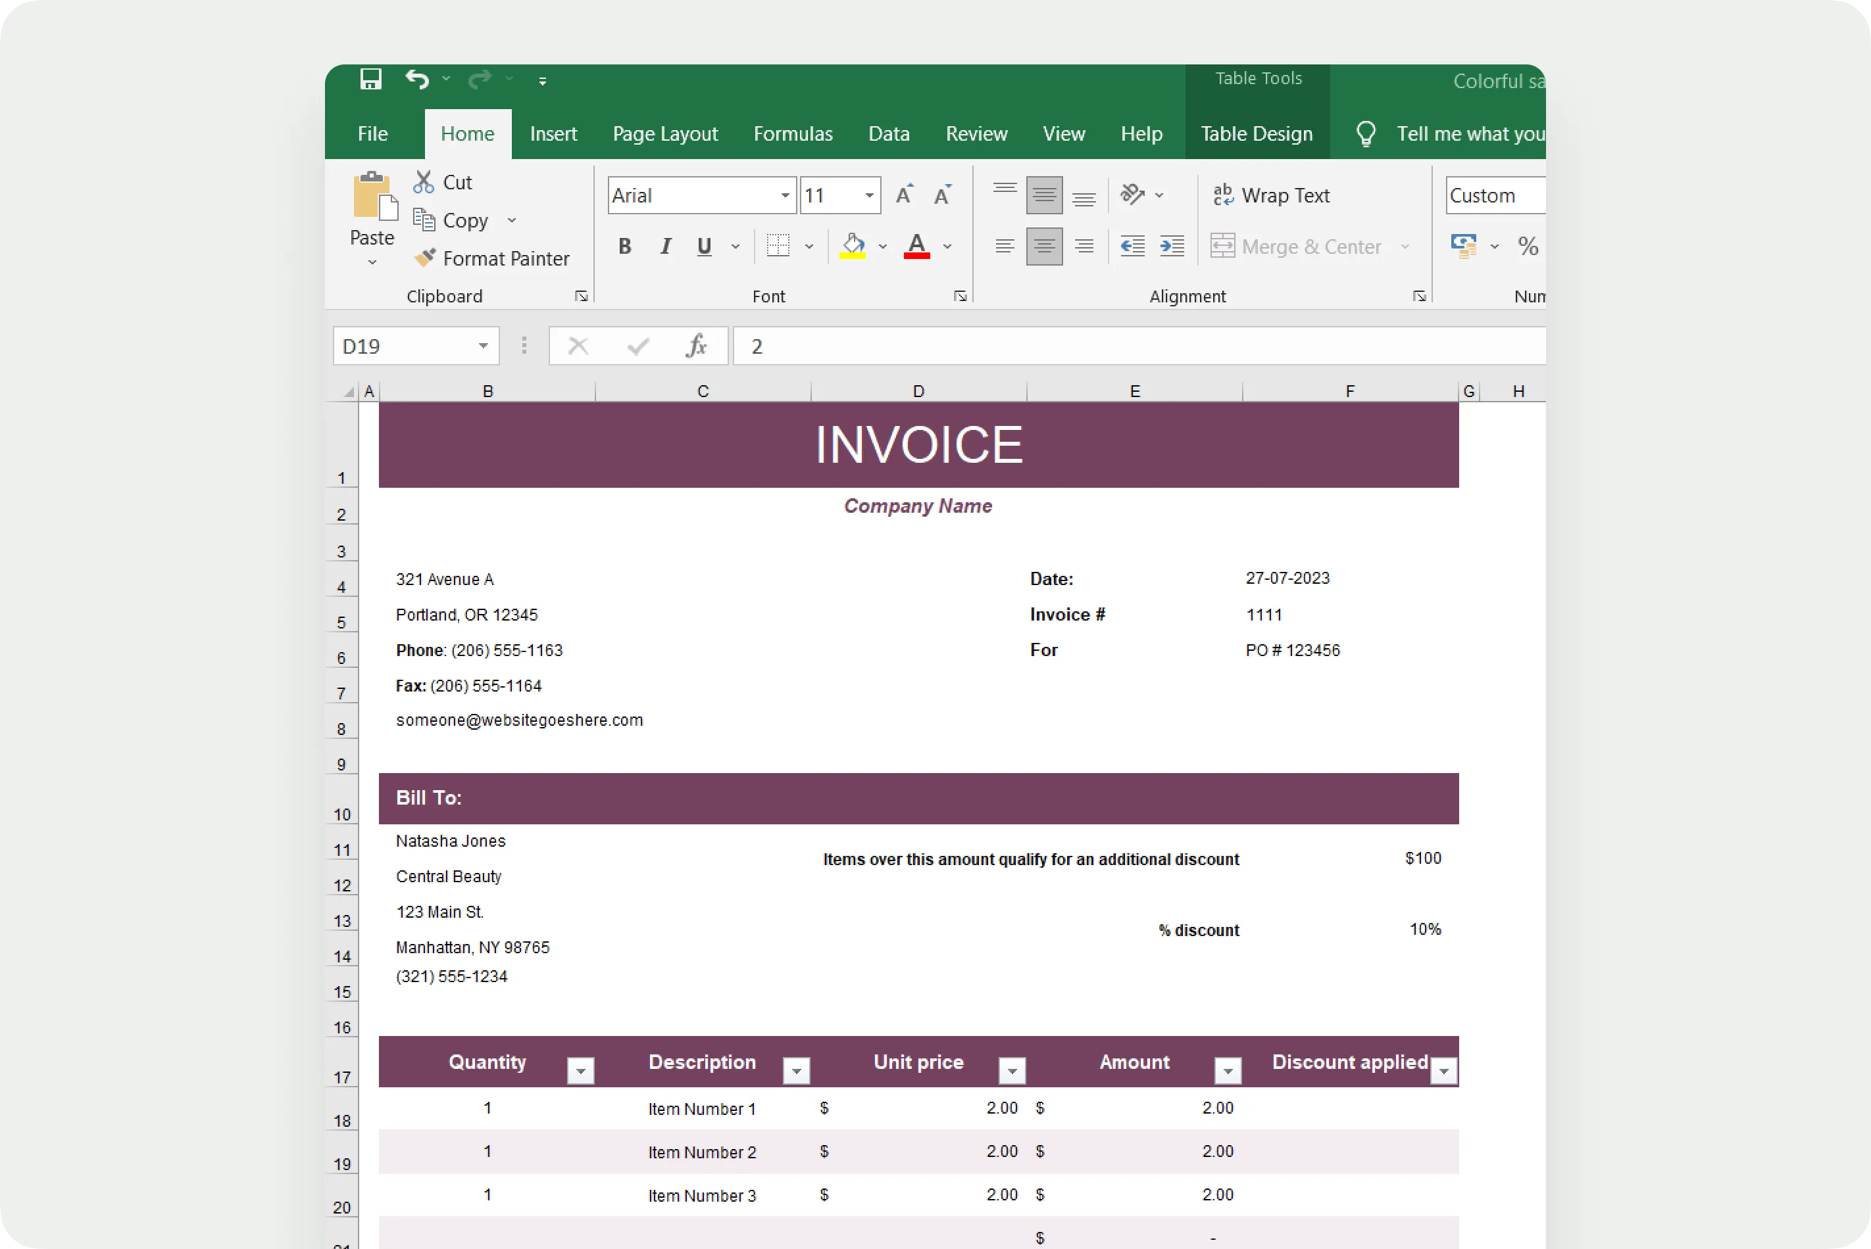Screen dimensions: 1871x1249
Task: Click the Undo arrow icon
Action: point(417,80)
